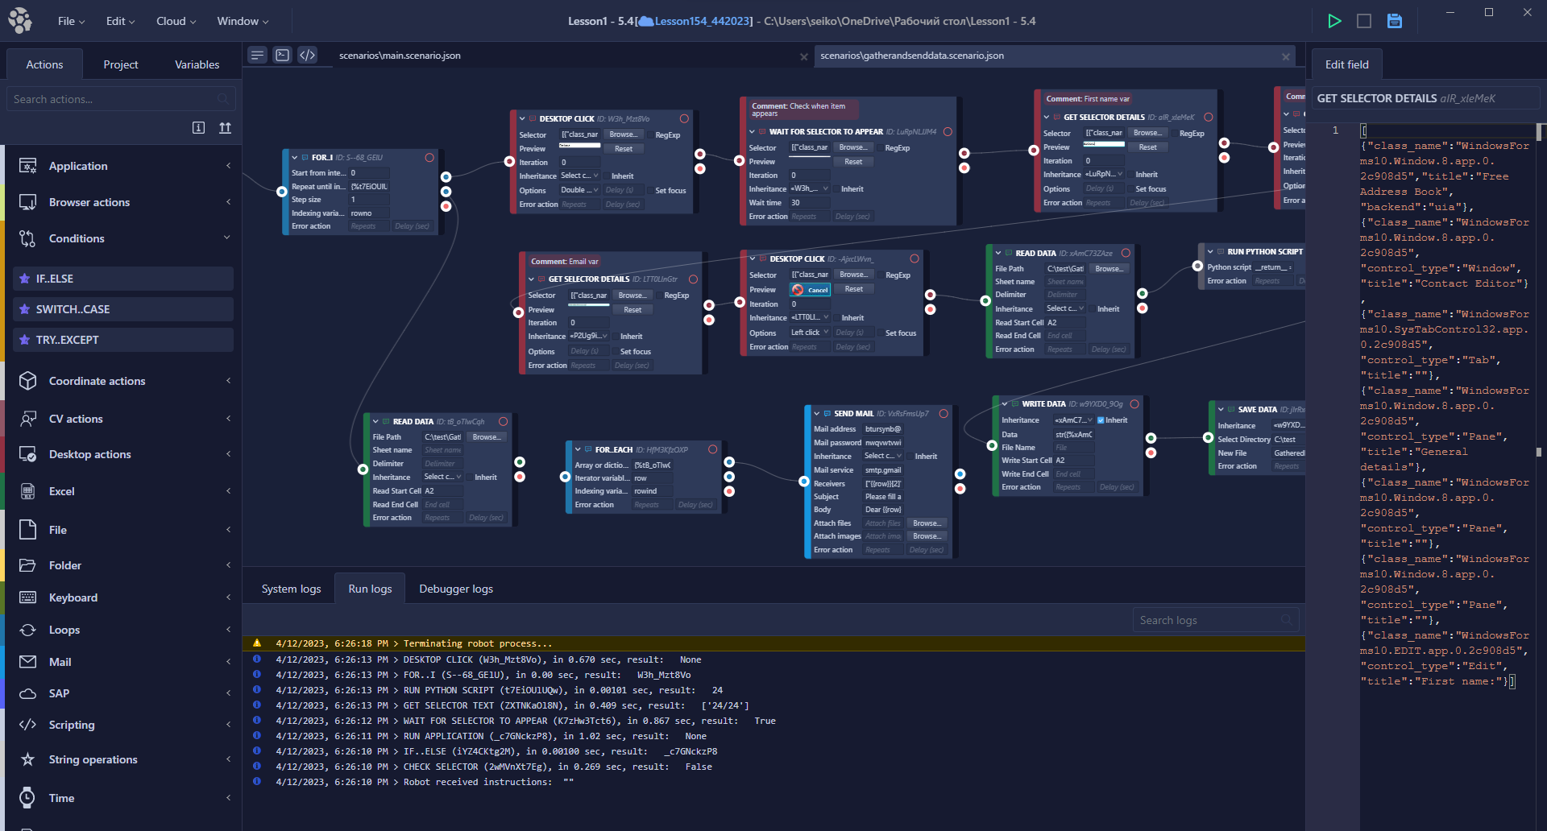Click the stop execution icon in the toolbar
The height and width of the screenshot is (831, 1547).
pos(1364,21)
